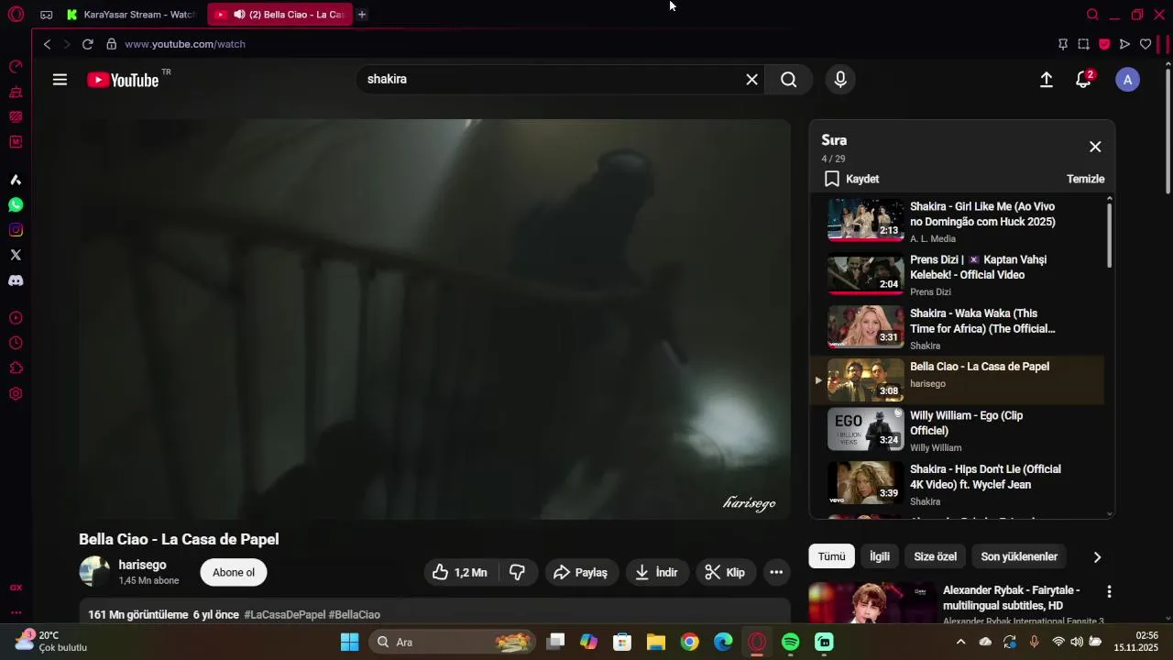Image resolution: width=1173 pixels, height=660 pixels.
Task: Select the Size özel filter chip
Action: [935, 556]
